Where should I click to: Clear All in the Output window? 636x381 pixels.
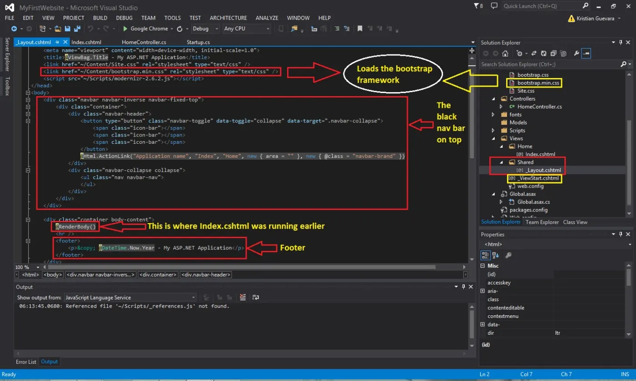pos(243,298)
